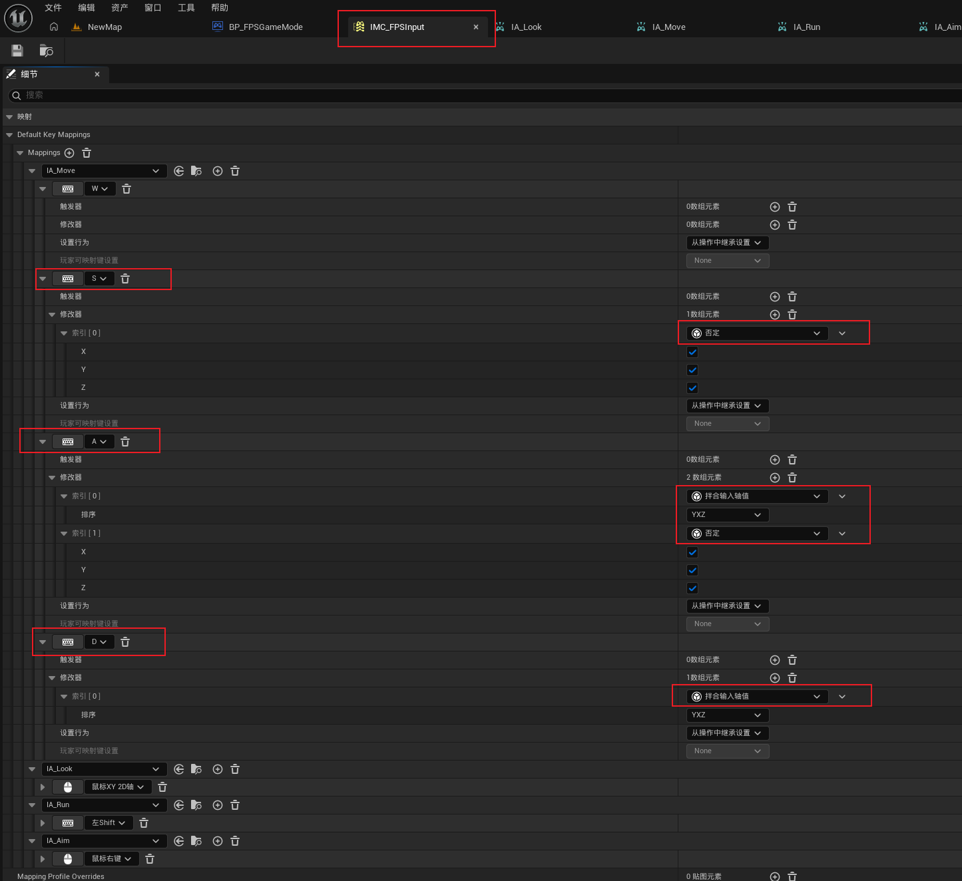Clear modifiers array under A key
The height and width of the screenshot is (881, 962).
[792, 478]
